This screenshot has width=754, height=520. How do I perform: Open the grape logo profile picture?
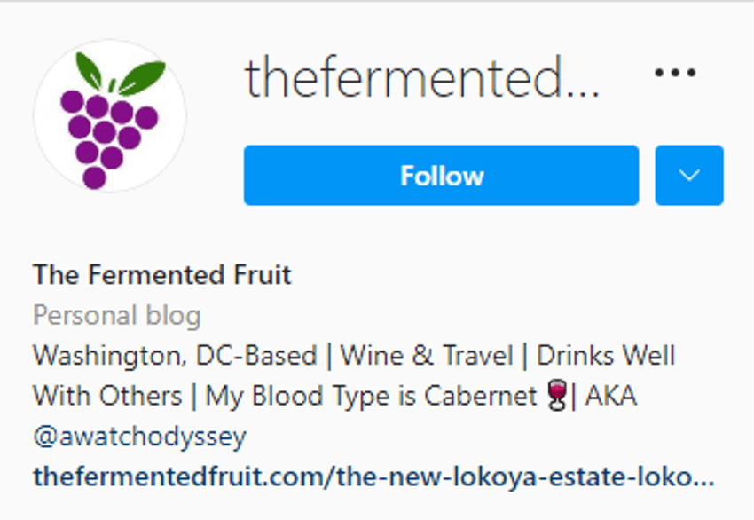pos(110,116)
